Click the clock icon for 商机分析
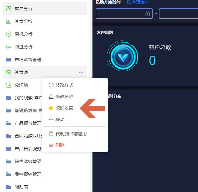198x192 pixels. point(9,34)
